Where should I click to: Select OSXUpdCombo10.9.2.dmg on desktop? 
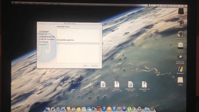[x=130, y=84]
